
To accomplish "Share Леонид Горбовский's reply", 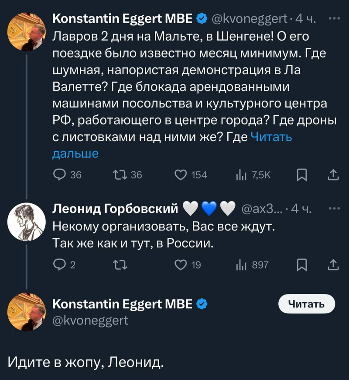I will [332, 265].
